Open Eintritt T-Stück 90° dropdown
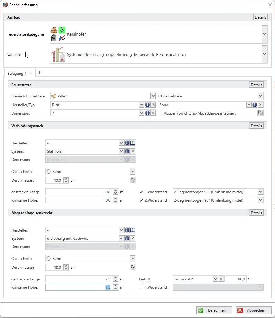The width and height of the screenshot is (275, 318). 215,279
